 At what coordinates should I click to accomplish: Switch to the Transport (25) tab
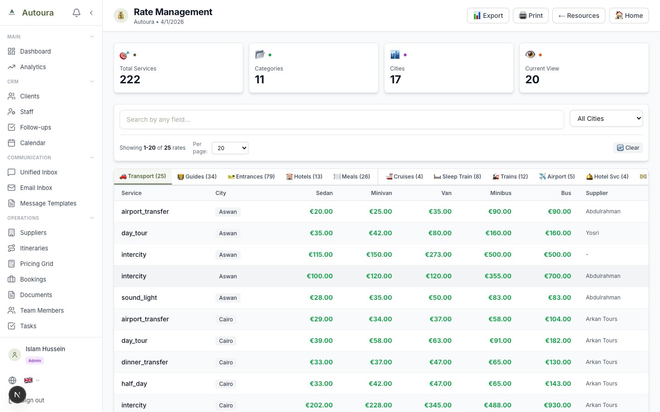[x=143, y=176]
